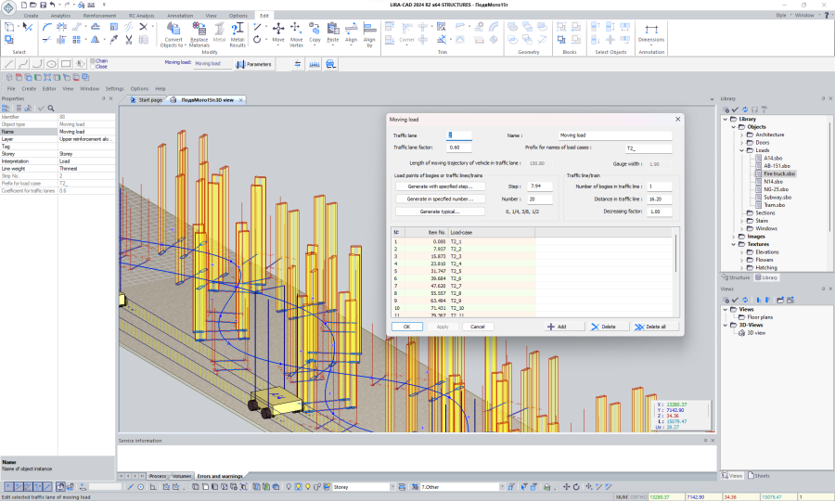
Task: Open the Settings menu
Action: pyautogui.click(x=114, y=88)
